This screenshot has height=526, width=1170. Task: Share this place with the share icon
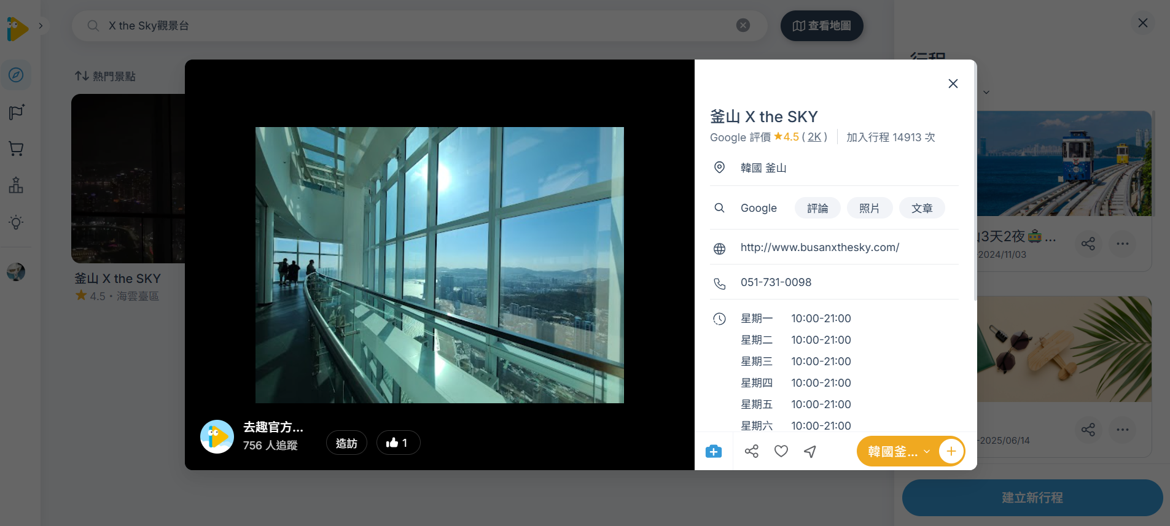pyautogui.click(x=752, y=452)
